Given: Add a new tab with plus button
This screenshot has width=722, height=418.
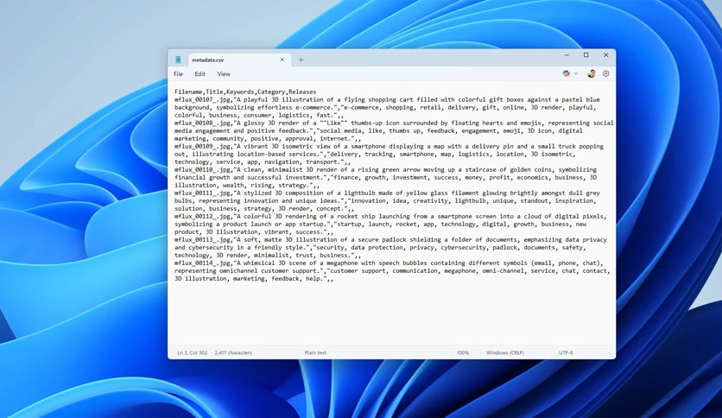Looking at the screenshot, I should [301, 60].
